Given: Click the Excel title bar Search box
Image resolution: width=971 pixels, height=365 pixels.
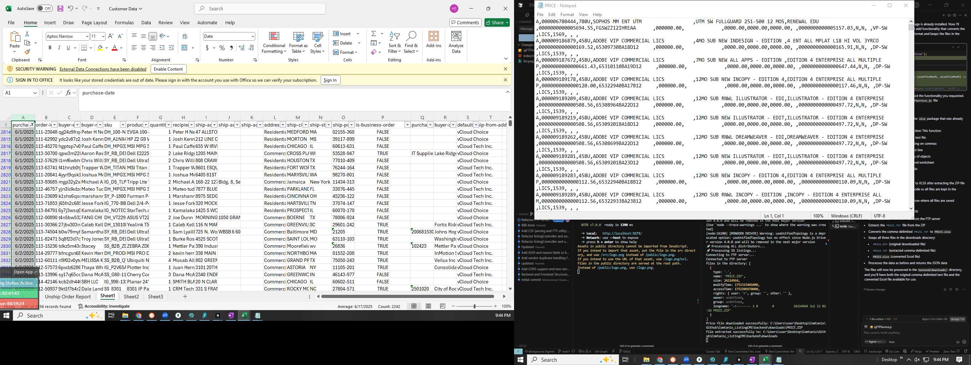Looking at the screenshot, I should click(260, 8).
